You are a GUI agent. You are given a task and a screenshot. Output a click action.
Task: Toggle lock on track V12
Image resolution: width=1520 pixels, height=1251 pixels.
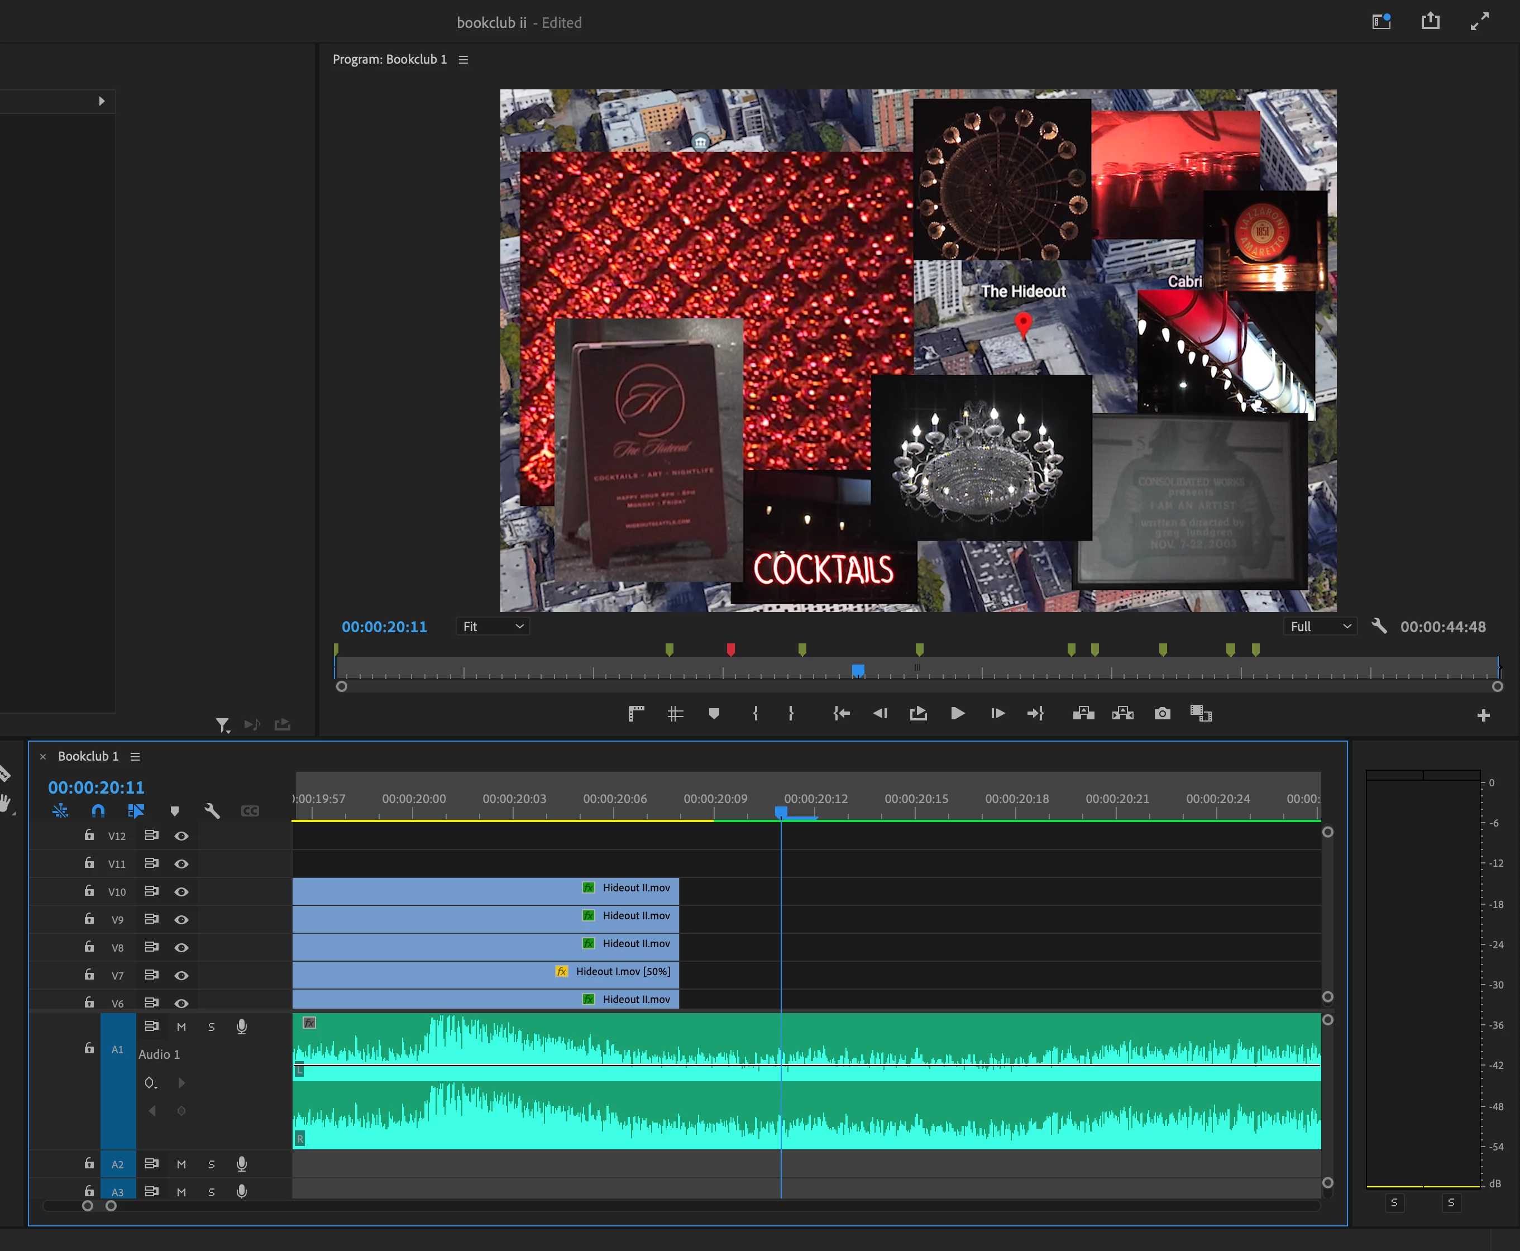point(89,835)
